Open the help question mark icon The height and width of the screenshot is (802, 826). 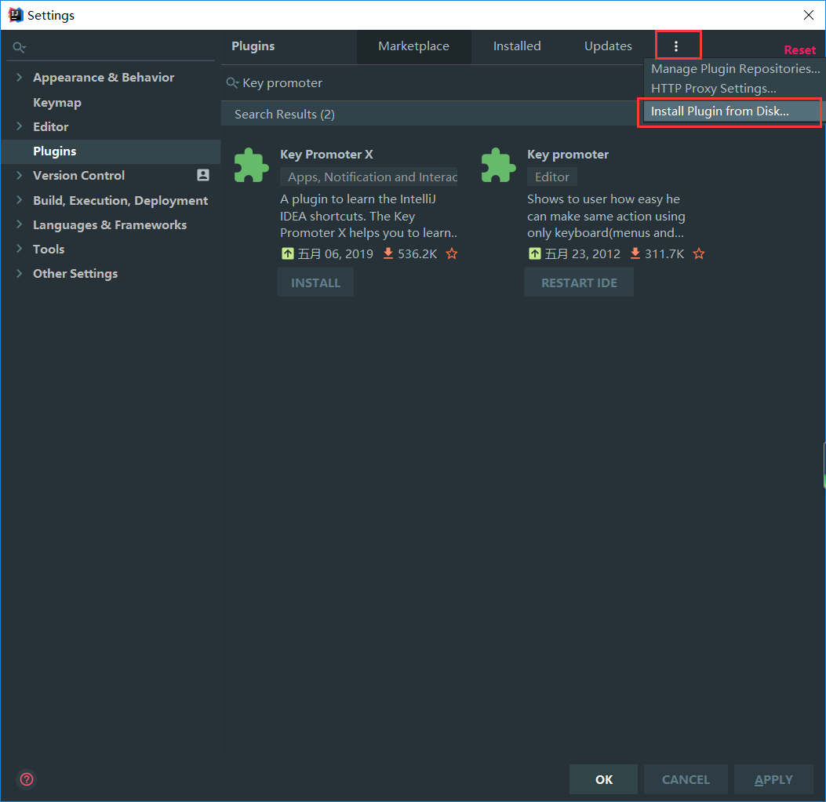point(27,778)
